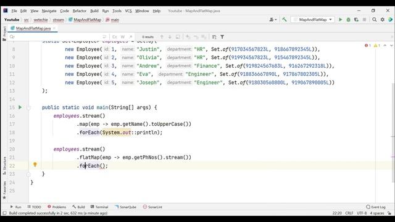Screen dimensions: 395x222
Task: Open the Navigate menu
Action: 49,11
